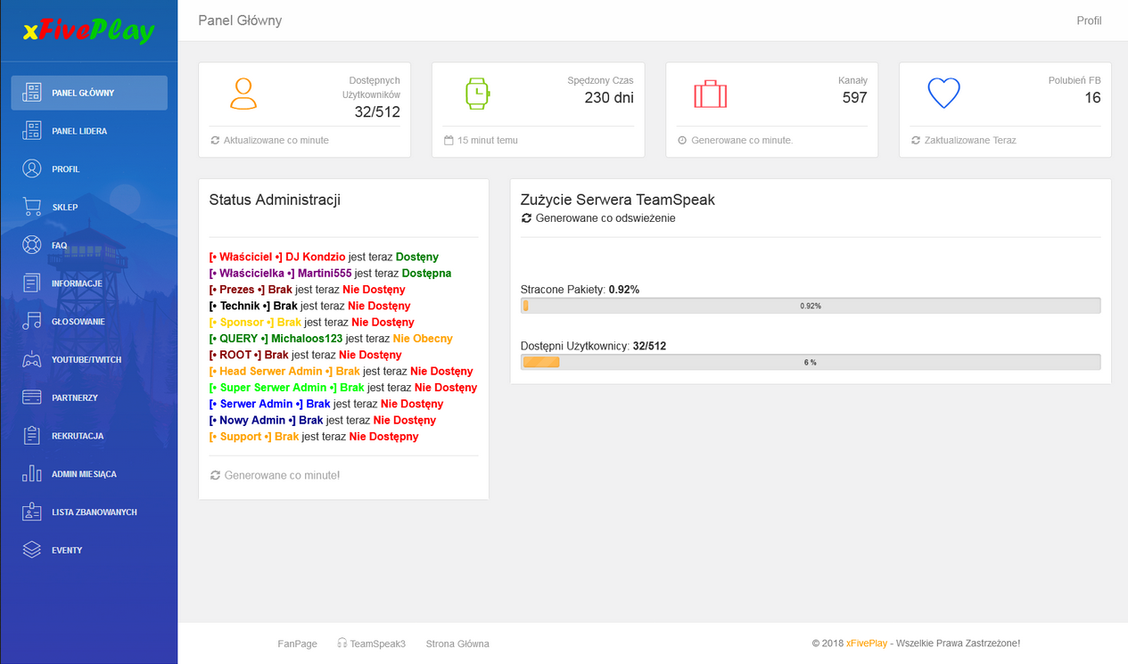The image size is (1128, 664).
Task: Click the blue heart Polubień FB icon
Action: point(943,94)
